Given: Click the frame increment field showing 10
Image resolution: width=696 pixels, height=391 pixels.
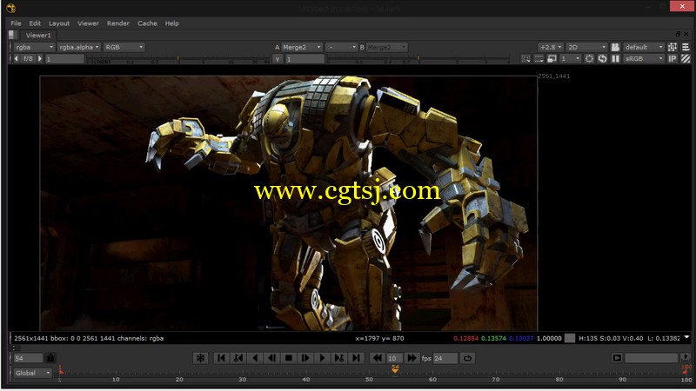Looking at the screenshot, I should coord(395,358).
